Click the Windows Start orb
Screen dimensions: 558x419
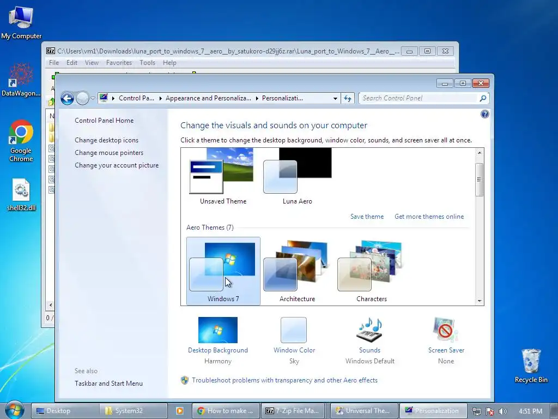point(14,410)
